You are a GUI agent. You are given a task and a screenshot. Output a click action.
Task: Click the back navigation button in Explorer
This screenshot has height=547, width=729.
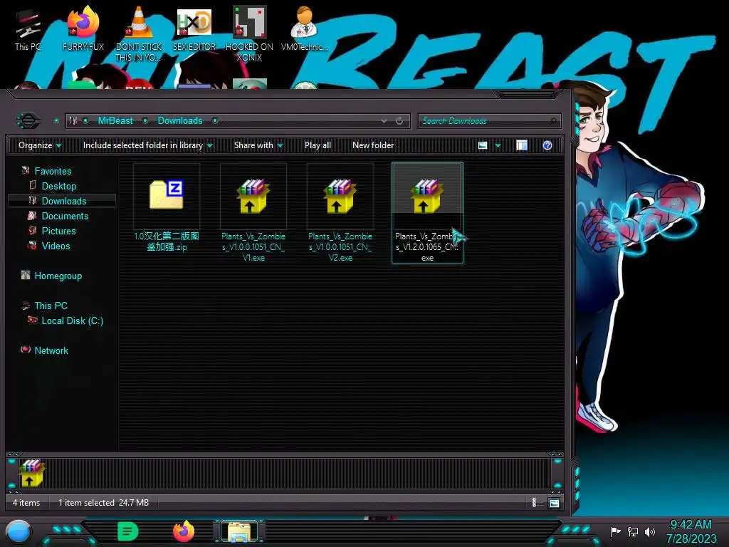point(28,121)
